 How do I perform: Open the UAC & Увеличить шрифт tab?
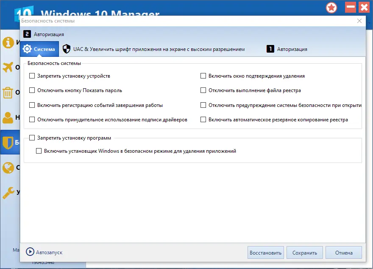coord(154,49)
